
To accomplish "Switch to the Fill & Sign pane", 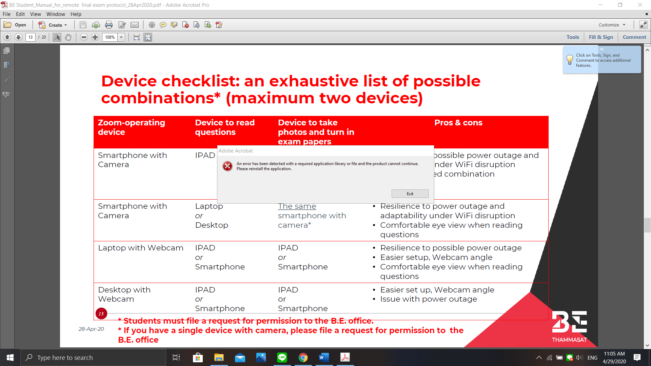I will coord(601,37).
